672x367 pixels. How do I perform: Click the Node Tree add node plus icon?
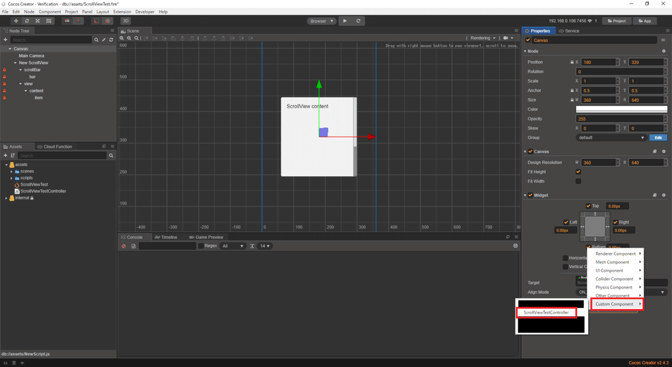5,40
